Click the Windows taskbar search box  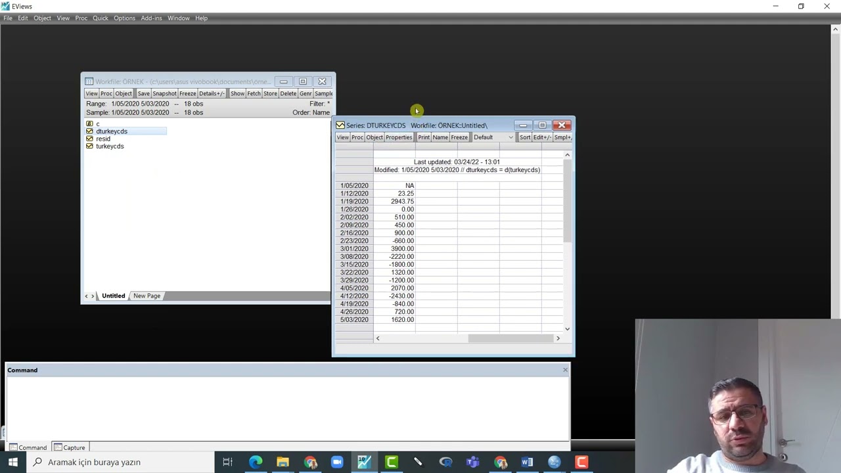pyautogui.click(x=120, y=462)
